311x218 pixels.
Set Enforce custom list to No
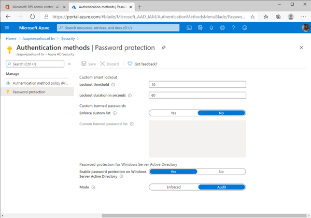(x=221, y=113)
